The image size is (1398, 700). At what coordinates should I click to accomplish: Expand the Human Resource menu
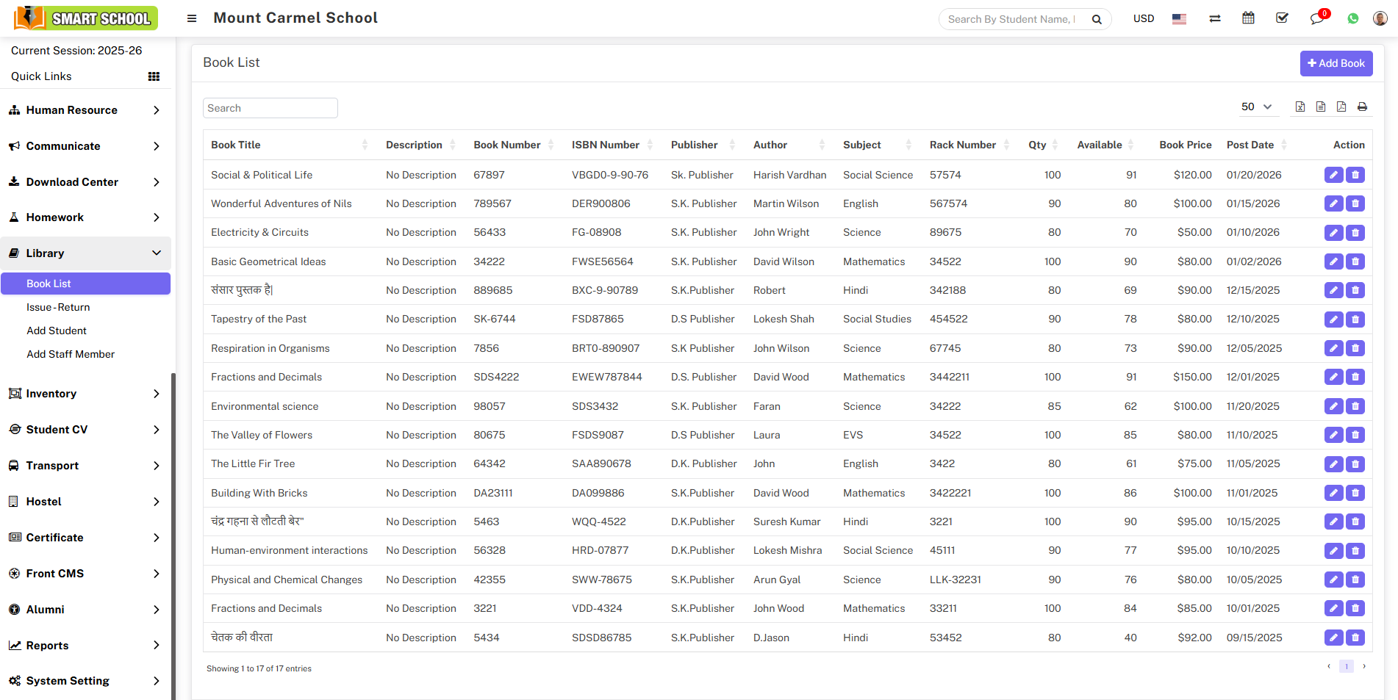click(85, 110)
